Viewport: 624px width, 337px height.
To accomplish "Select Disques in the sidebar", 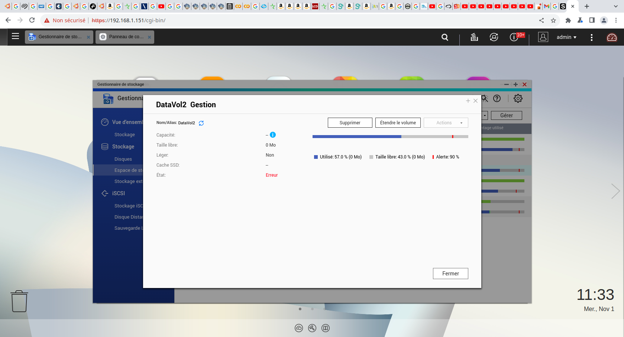I will (x=123, y=159).
